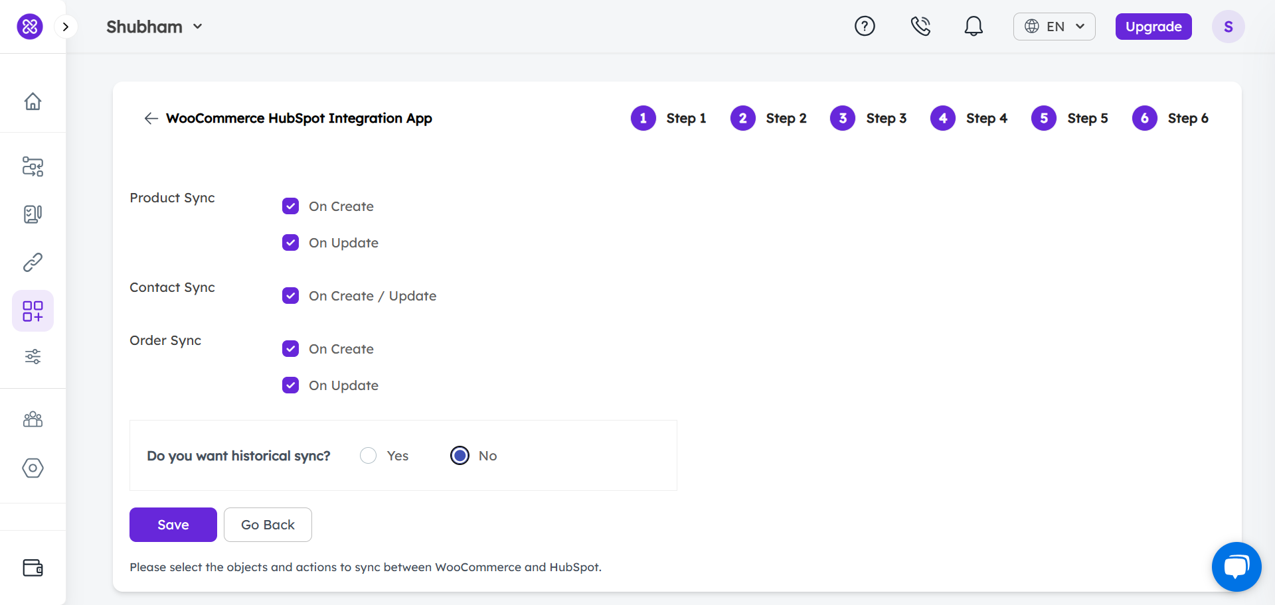1275x605 pixels.
Task: Click the purple app logo icon
Action: click(30, 27)
